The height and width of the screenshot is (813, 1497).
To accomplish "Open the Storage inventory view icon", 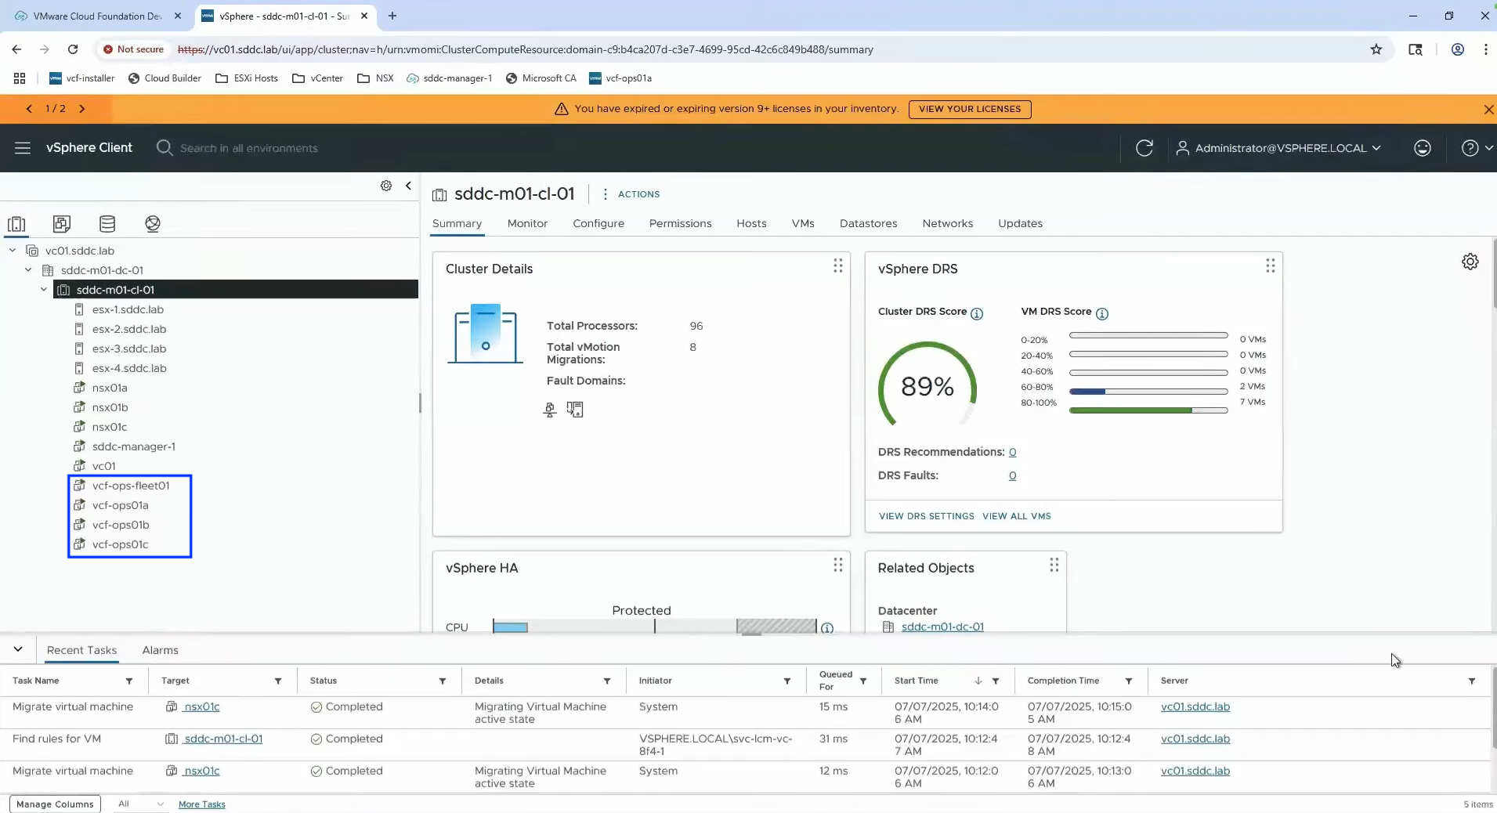I will coord(107,224).
